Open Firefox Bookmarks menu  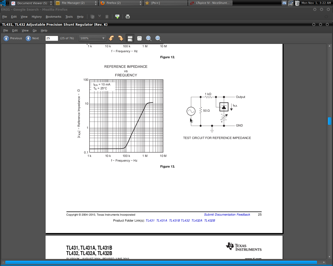[53, 17]
